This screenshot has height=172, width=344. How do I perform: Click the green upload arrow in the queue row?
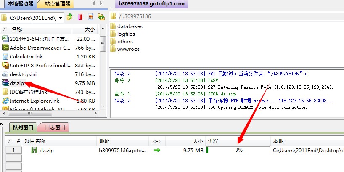pyautogui.click(x=157, y=150)
